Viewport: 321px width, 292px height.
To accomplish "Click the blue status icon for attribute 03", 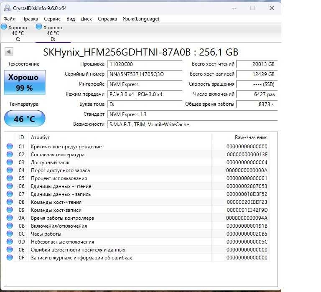I will point(10,162).
